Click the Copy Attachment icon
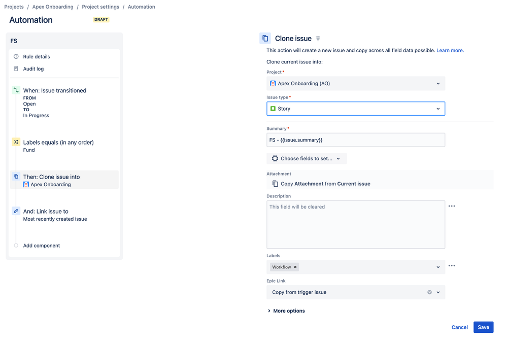This screenshot has height=342, width=507. [x=275, y=184]
